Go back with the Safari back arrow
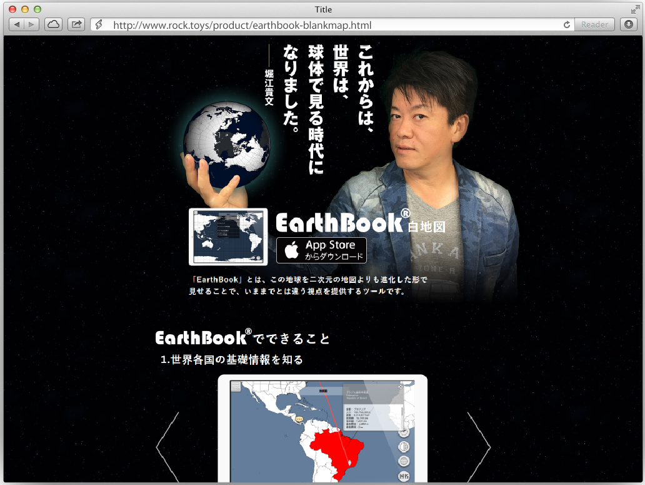645x485 pixels. pyautogui.click(x=16, y=24)
